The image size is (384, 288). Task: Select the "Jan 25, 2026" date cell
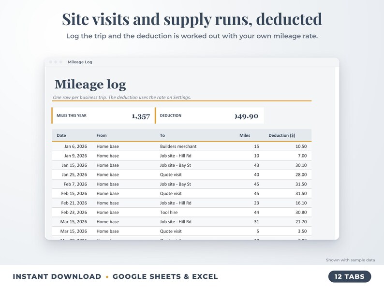74,174
